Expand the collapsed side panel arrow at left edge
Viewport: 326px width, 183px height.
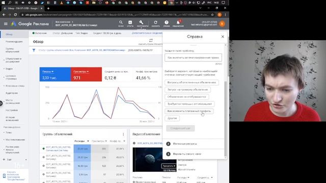click(1, 103)
